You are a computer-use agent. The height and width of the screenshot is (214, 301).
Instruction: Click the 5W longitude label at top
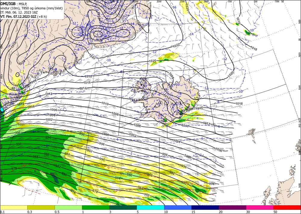point(230,2)
